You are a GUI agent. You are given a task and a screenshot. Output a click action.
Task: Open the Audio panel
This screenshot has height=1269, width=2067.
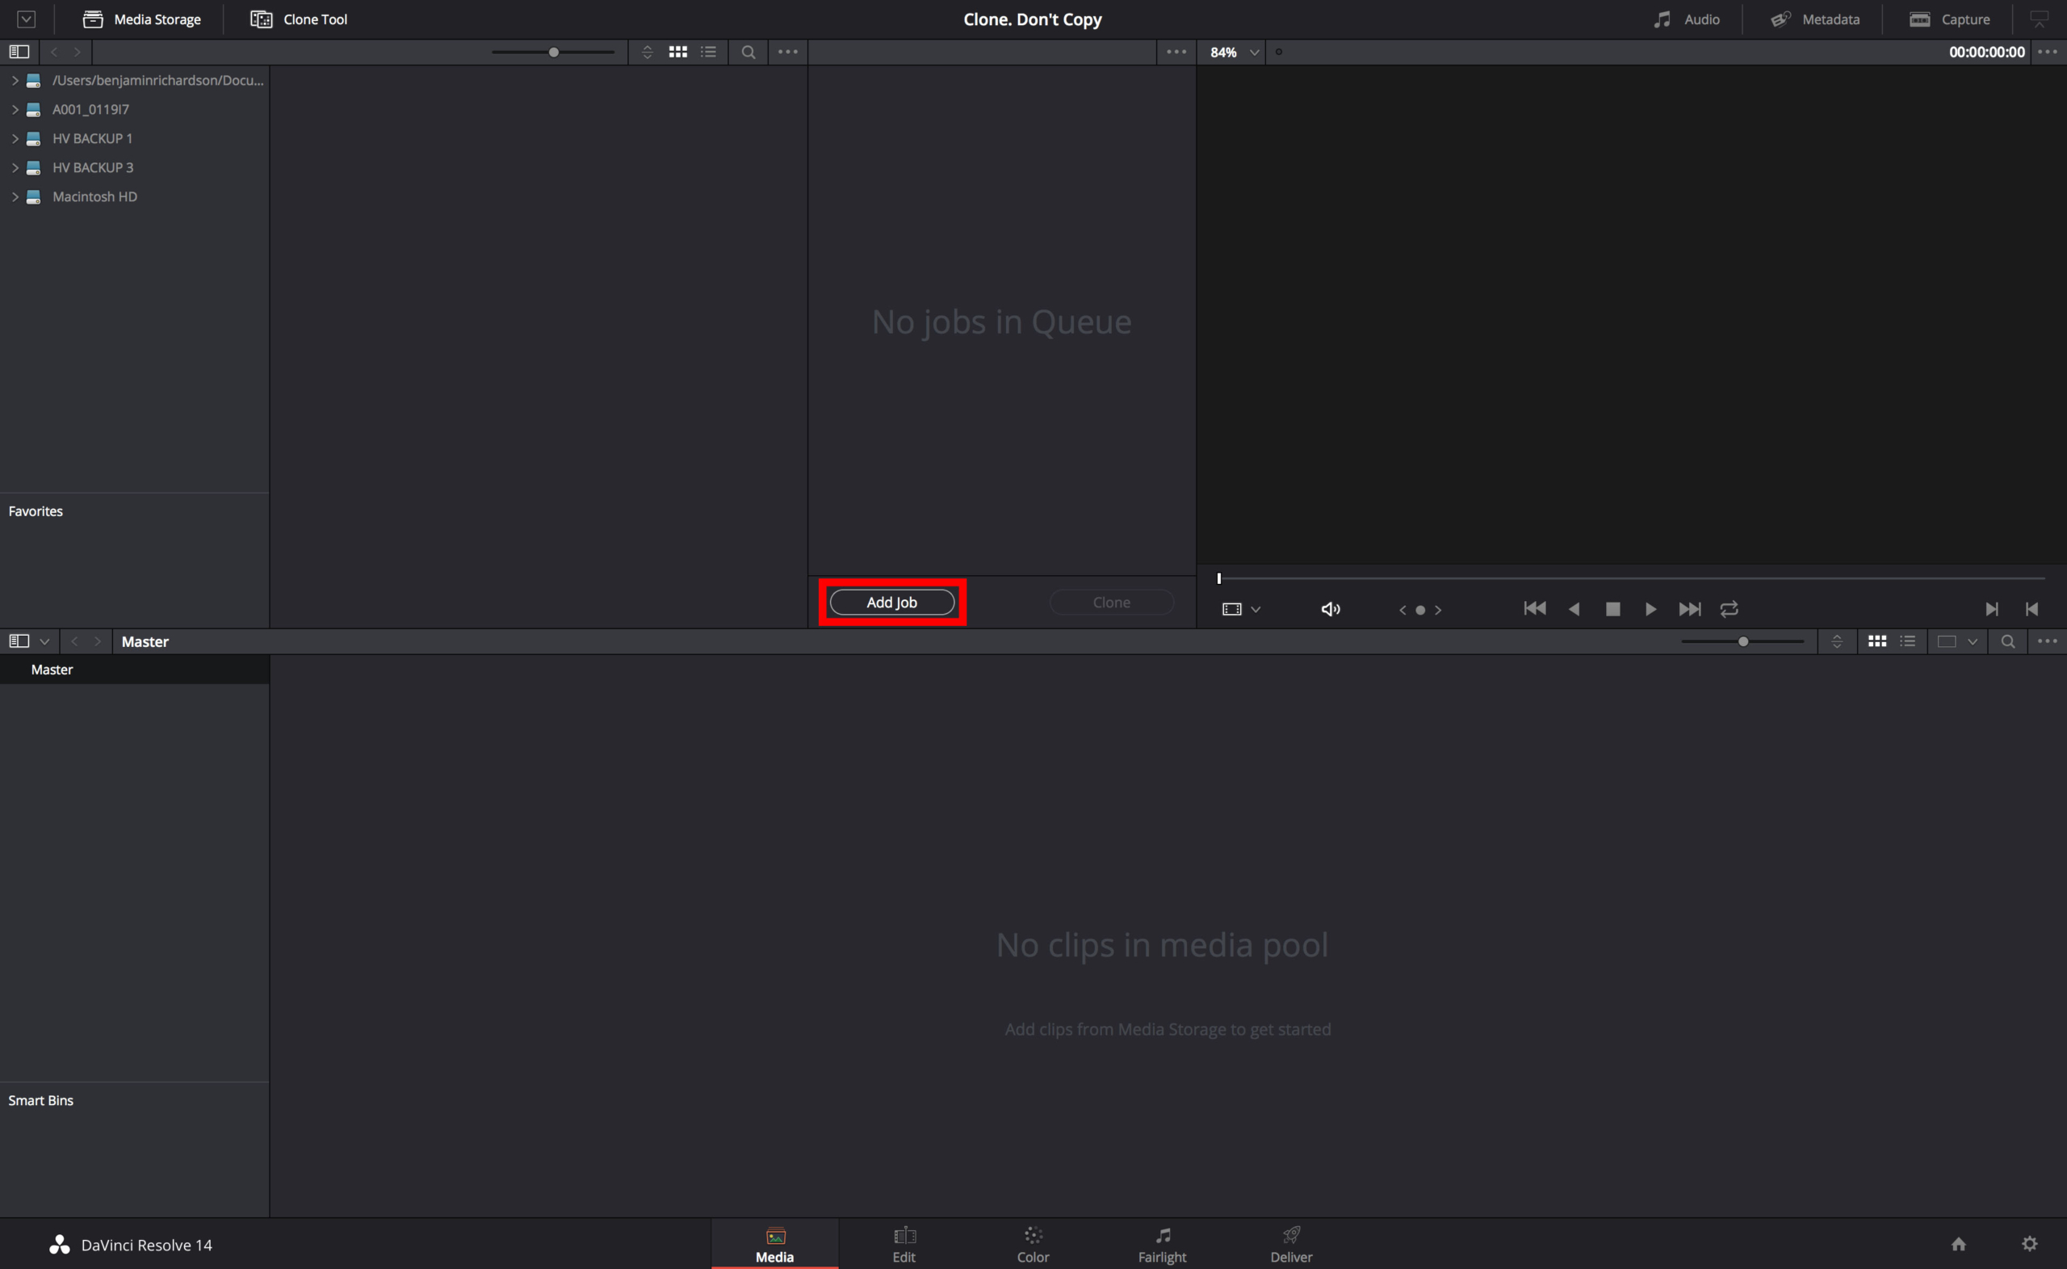1686,19
